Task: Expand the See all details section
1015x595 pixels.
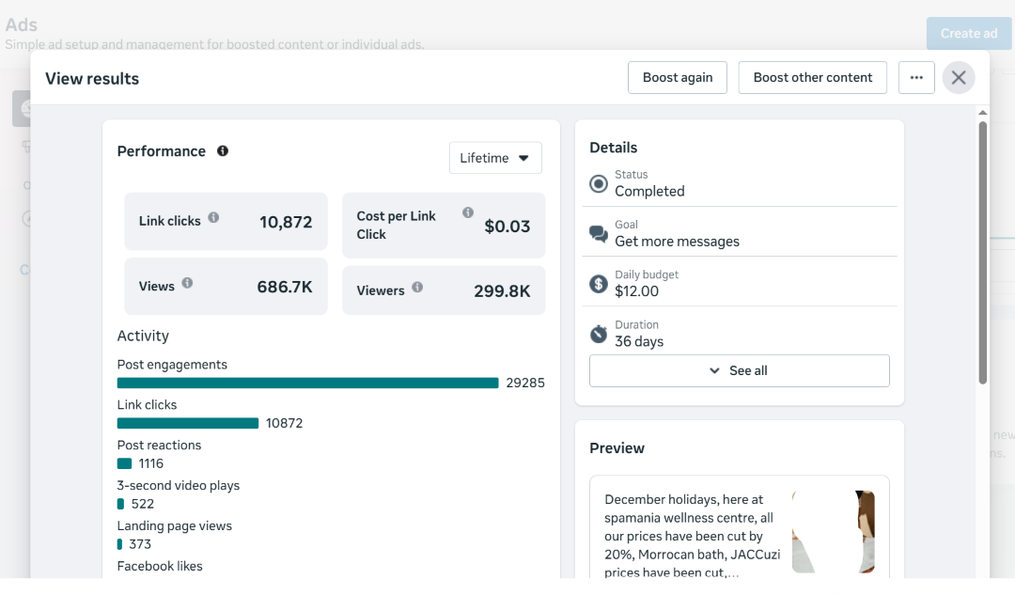Action: [739, 370]
